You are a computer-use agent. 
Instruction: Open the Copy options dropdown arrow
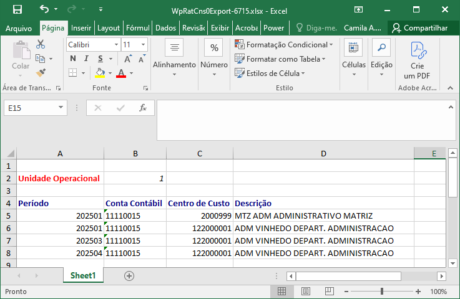(51, 59)
